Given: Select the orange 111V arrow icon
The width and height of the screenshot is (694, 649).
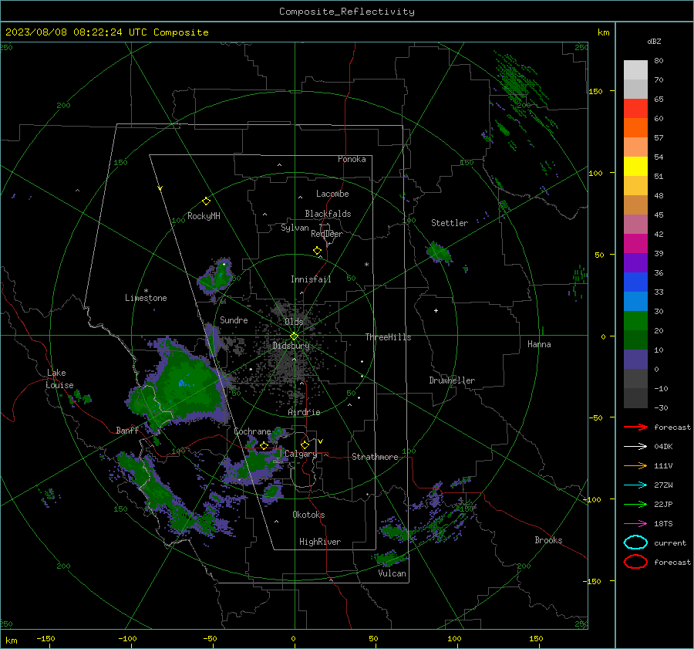Looking at the screenshot, I should [635, 465].
